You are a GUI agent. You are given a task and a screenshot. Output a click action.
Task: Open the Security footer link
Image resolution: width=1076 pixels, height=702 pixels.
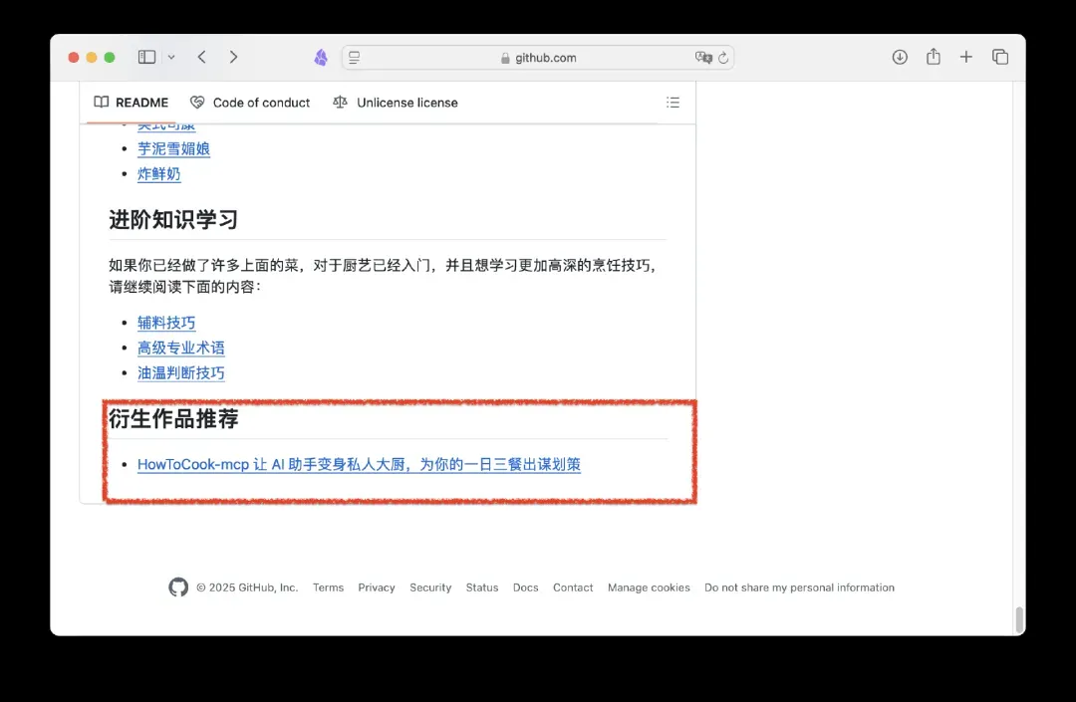[430, 587]
